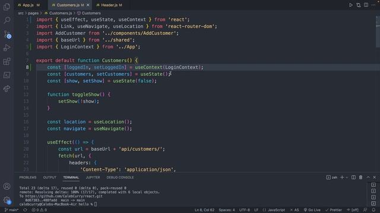Run the code with the play icon

click(x=351, y=5)
